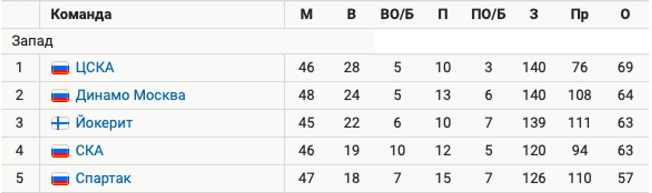Viewport: 652px width, 193px height.
Task: Click the Russian flag beside ЦСКА
Action: coord(60,68)
